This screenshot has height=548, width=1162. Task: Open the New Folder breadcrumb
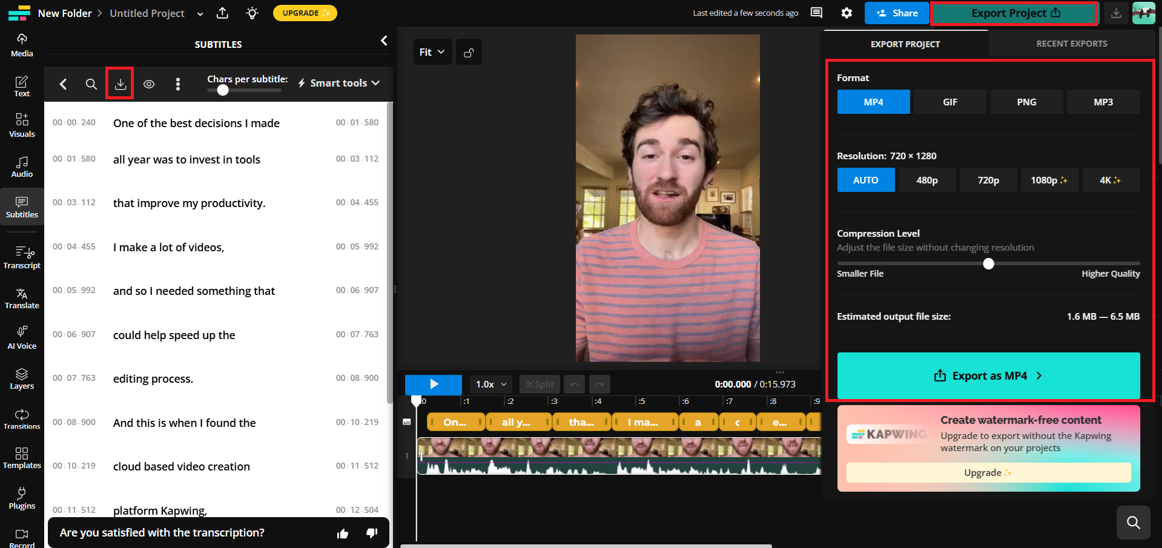tap(65, 13)
